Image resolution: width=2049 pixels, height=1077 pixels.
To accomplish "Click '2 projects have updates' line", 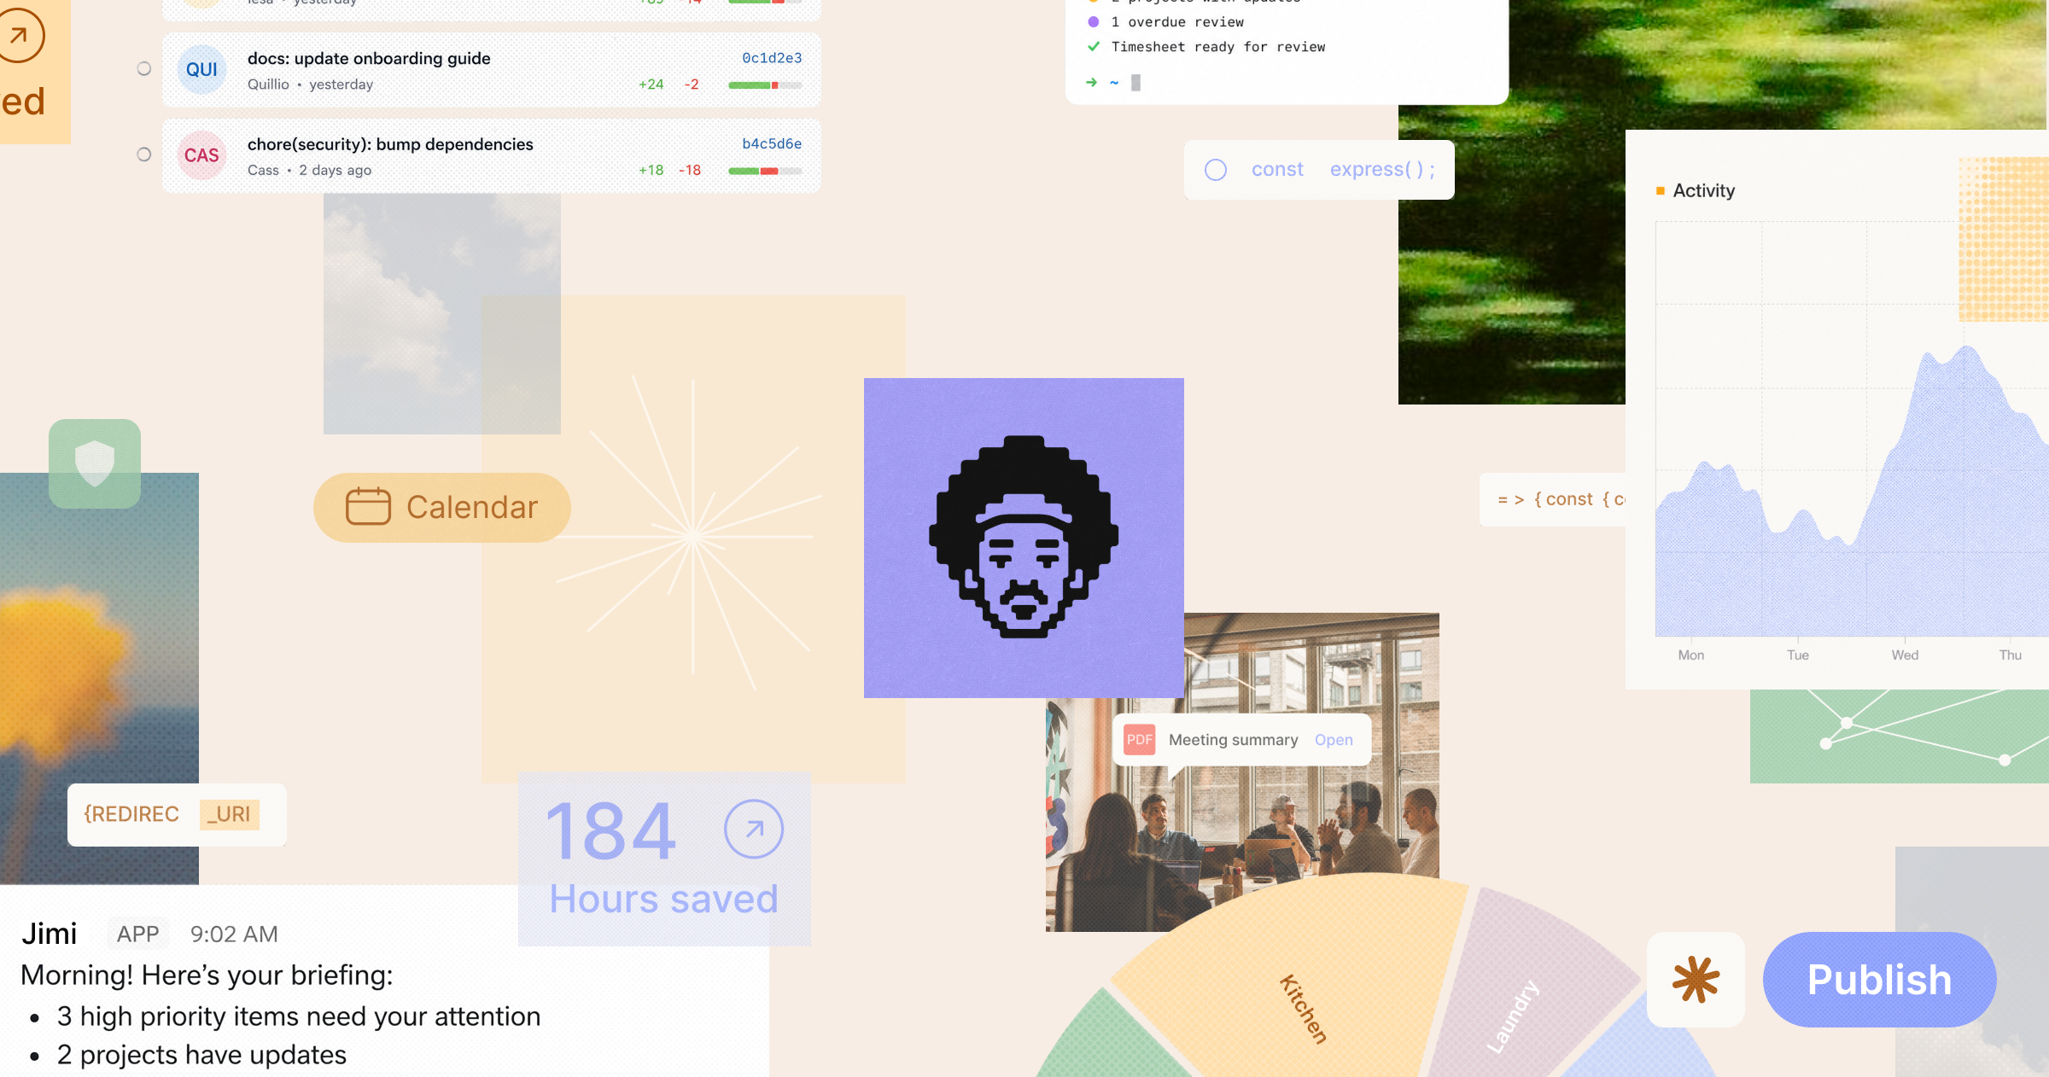I will [x=201, y=1056].
